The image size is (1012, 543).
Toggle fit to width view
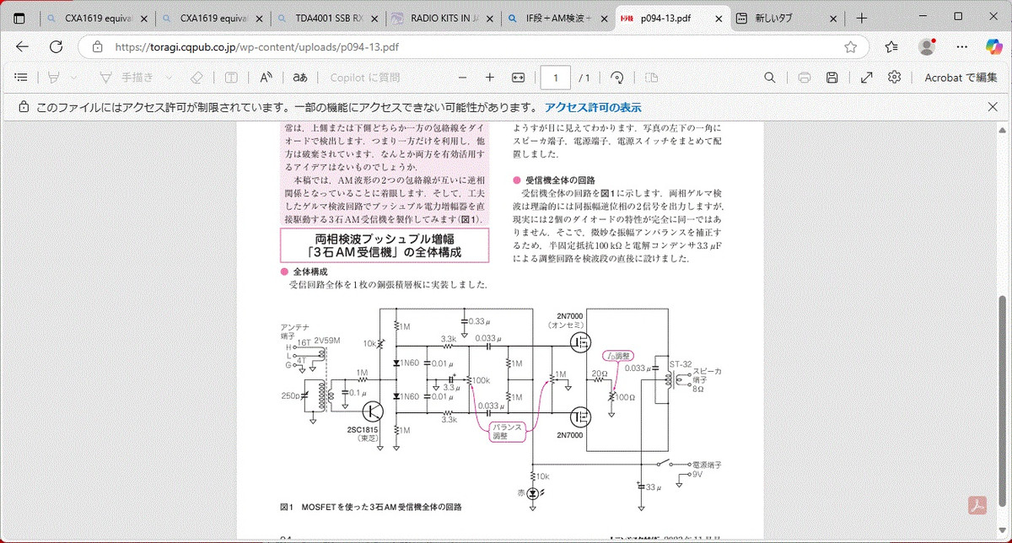click(519, 78)
